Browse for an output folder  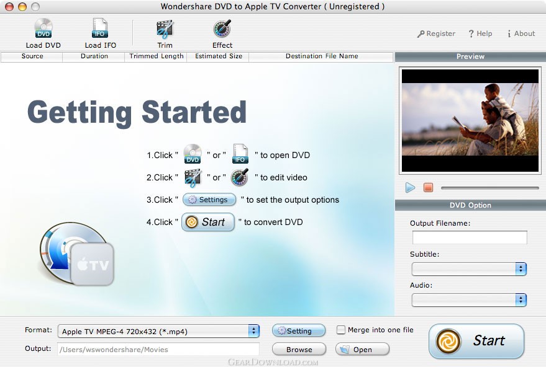[x=299, y=349]
